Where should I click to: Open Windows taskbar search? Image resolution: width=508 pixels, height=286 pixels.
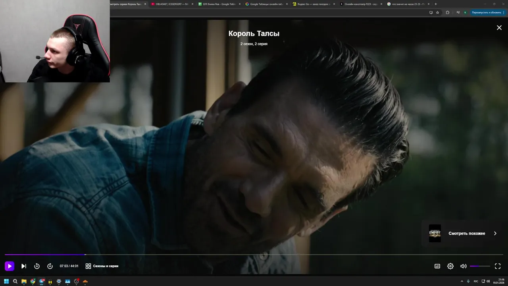tap(15, 281)
